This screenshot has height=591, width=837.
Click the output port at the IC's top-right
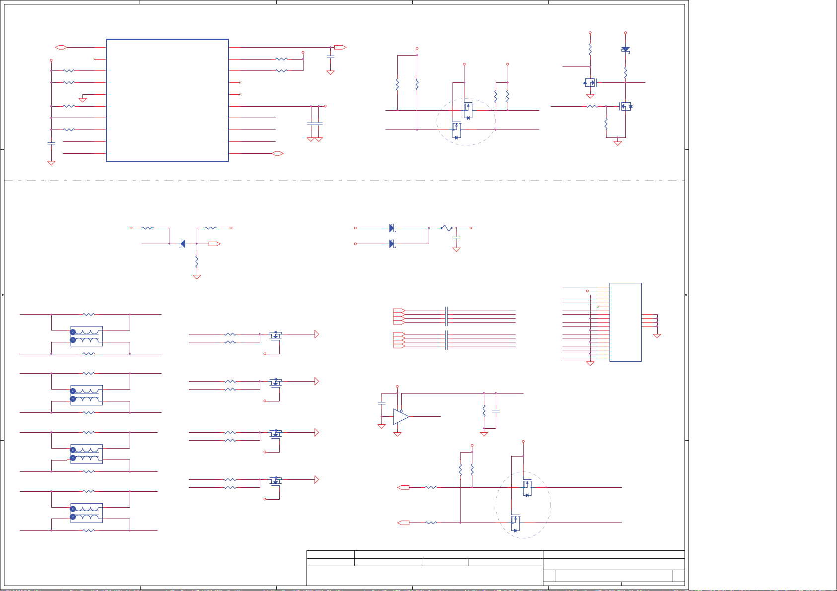coord(340,47)
